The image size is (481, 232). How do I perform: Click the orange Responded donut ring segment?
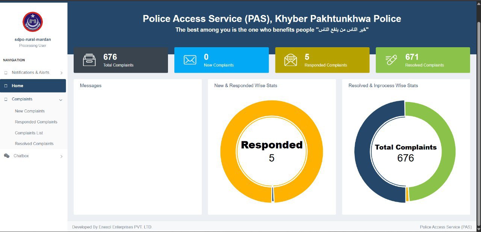click(x=228, y=152)
